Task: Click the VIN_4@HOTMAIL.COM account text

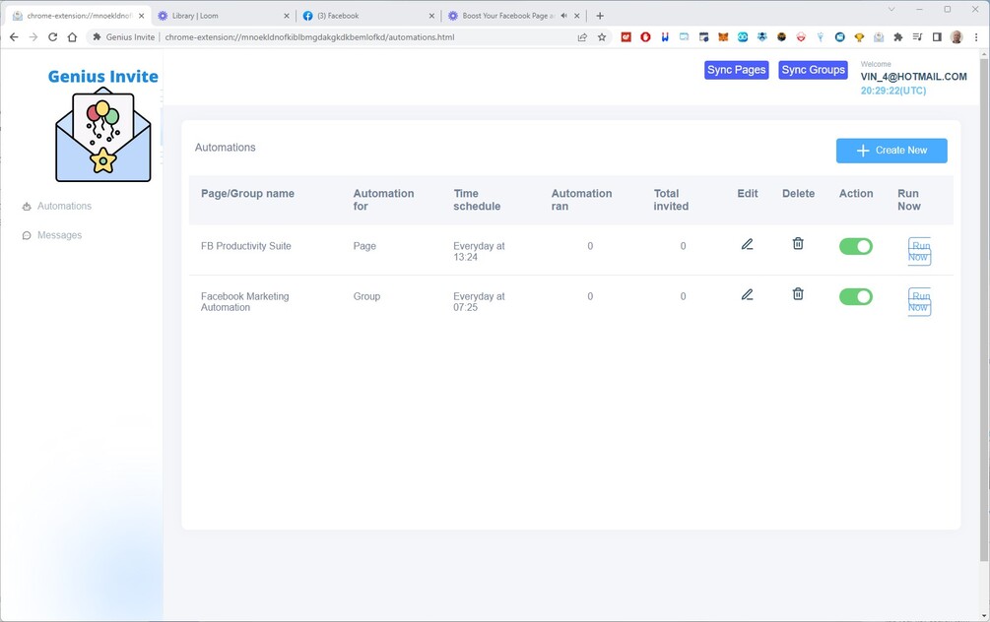Action: tap(913, 77)
